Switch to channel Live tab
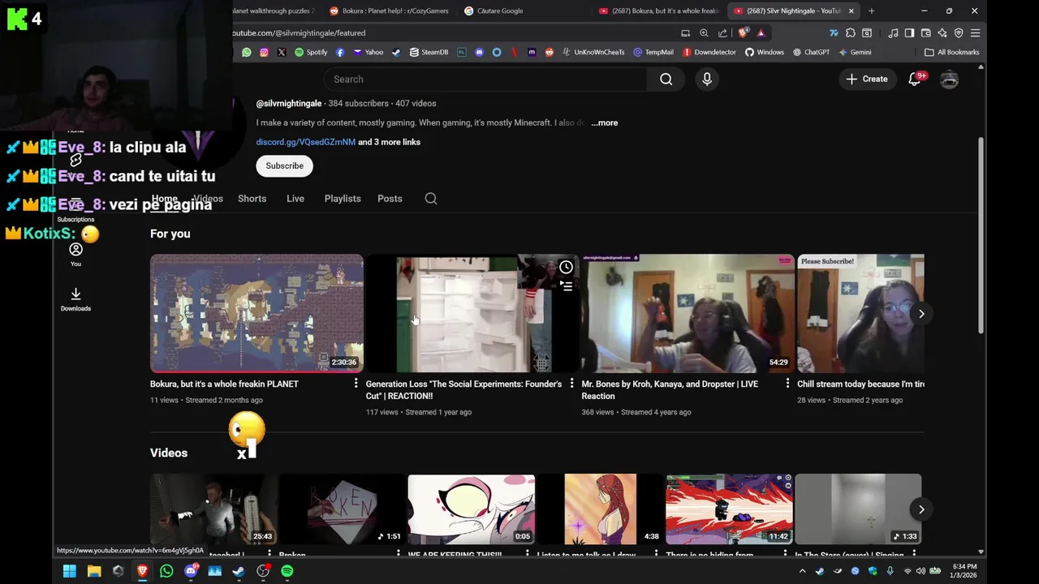Viewport: 1039px width, 584px height. click(x=295, y=199)
